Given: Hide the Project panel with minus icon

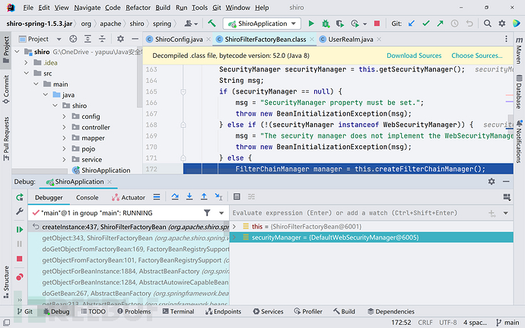Looking at the screenshot, I should 135,40.
